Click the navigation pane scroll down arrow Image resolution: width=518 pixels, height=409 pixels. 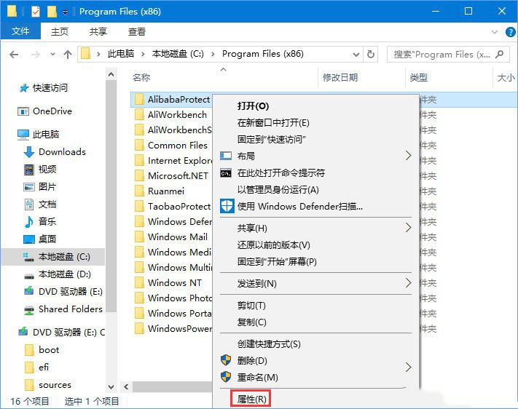tap(111, 387)
